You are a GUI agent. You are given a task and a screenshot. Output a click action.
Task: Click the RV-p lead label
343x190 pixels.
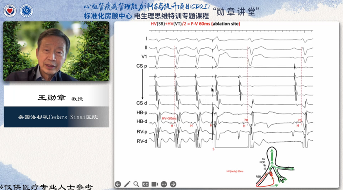[142, 132]
